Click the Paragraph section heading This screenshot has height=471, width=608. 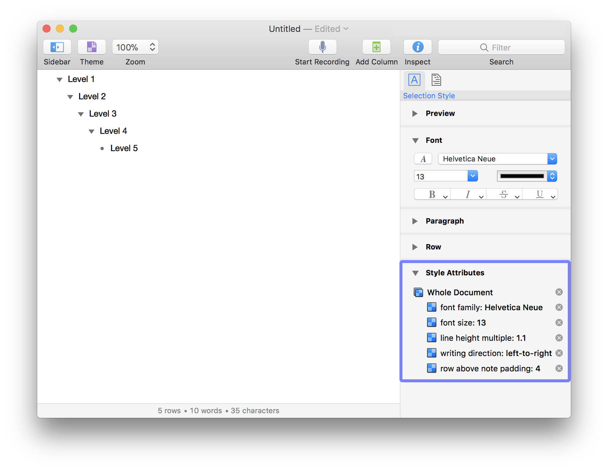click(445, 221)
